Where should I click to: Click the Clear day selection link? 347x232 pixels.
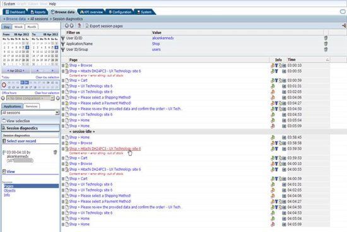(47, 78)
